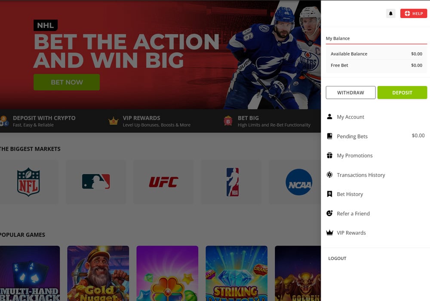Viewport: 430px width, 301px height.
Task: Click the Bet Now banner button
Action: pos(67,82)
